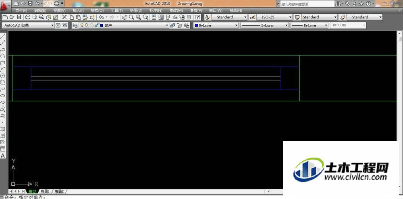Toggle layer lock padlock icon
The image size is (403, 199).
click(97, 25)
